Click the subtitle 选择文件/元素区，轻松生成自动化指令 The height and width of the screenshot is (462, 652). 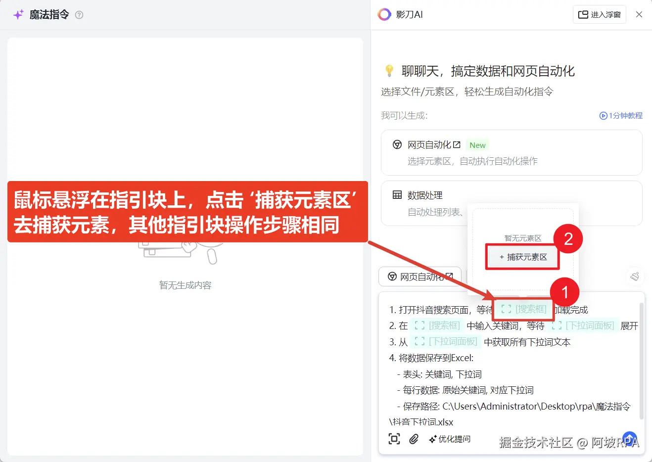467,92
